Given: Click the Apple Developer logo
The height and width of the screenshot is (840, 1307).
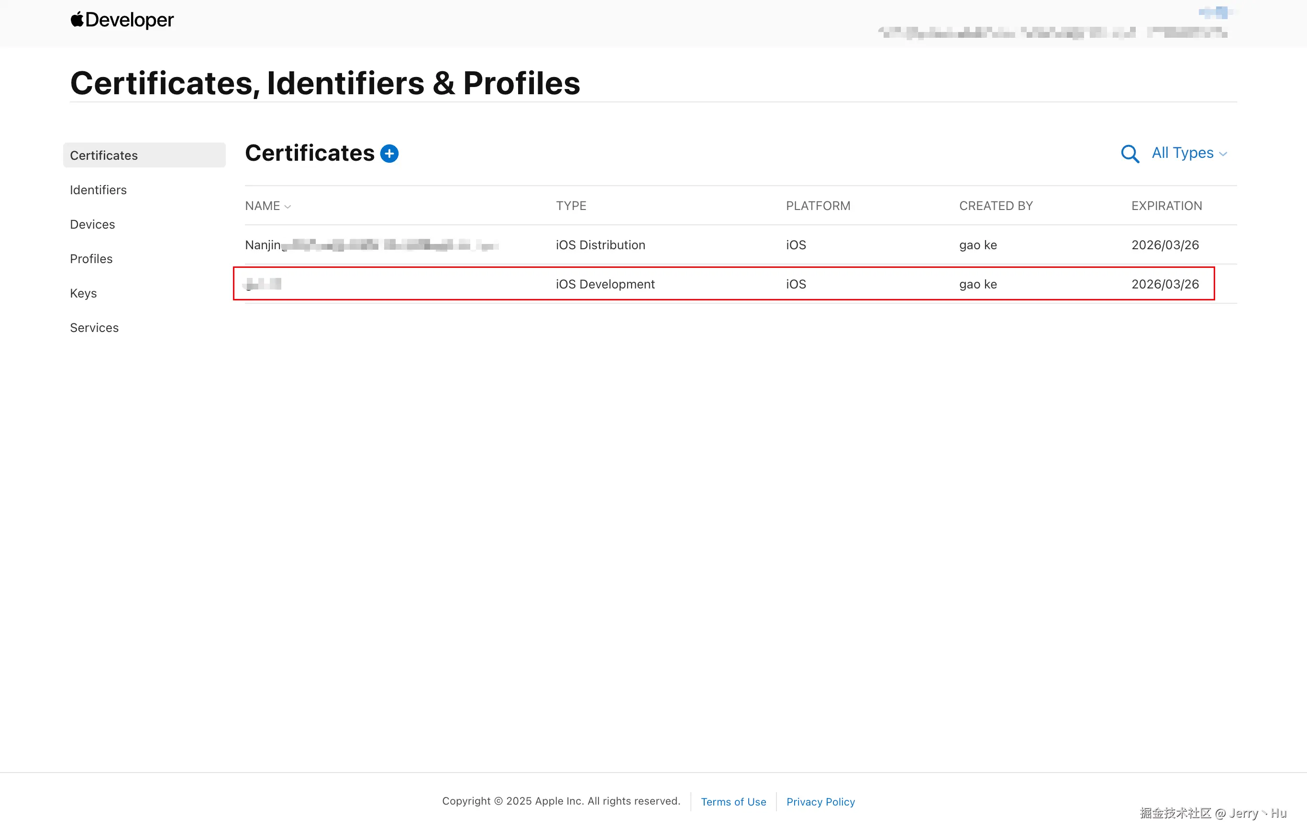Looking at the screenshot, I should click(122, 20).
